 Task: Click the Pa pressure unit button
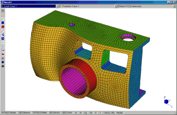[x=91, y=113]
